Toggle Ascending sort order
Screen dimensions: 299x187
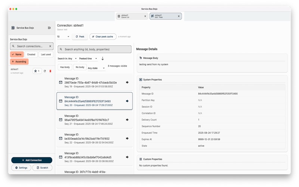(x=19, y=62)
